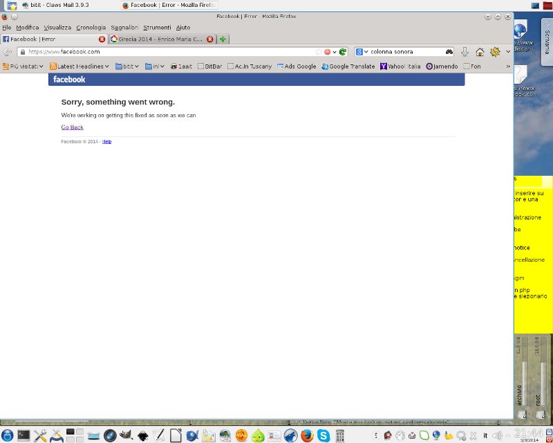This screenshot has width=553, height=443.
Task: Open the Ads Google bookmark
Action: point(297,66)
